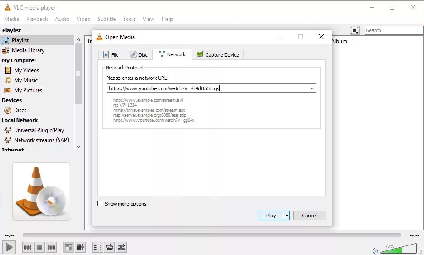Maximize the VLC main window
The image size is (424, 255).
392,8
